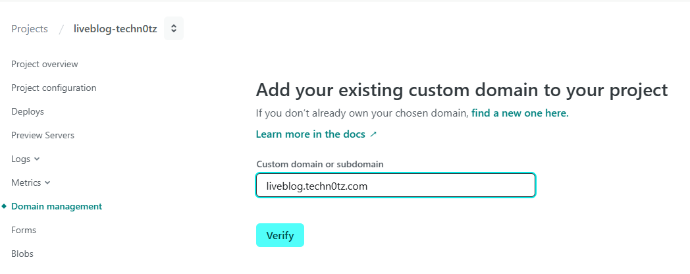
Task: Select the Logs sidebar label
Action: [x=20, y=159]
